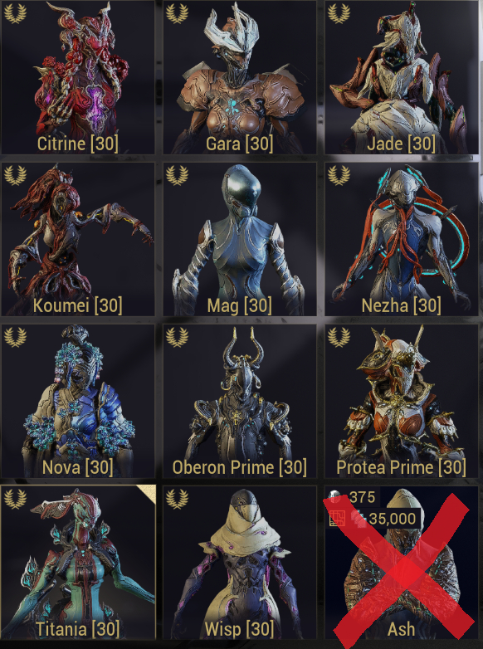Click the Oberon Prime [30] label
Screen dimensions: 483x649
point(240,467)
